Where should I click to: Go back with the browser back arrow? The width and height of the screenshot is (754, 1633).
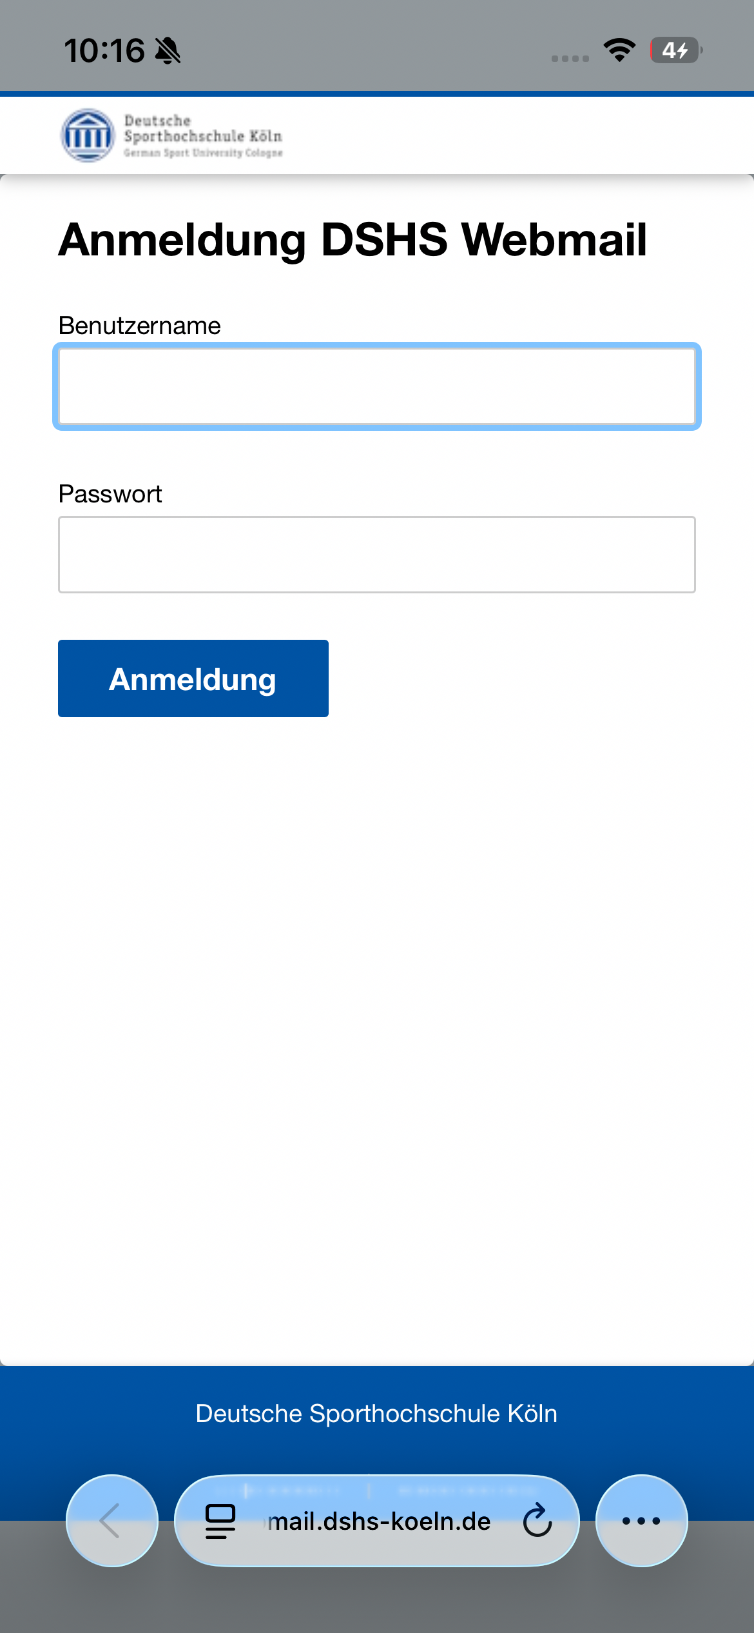pos(112,1521)
